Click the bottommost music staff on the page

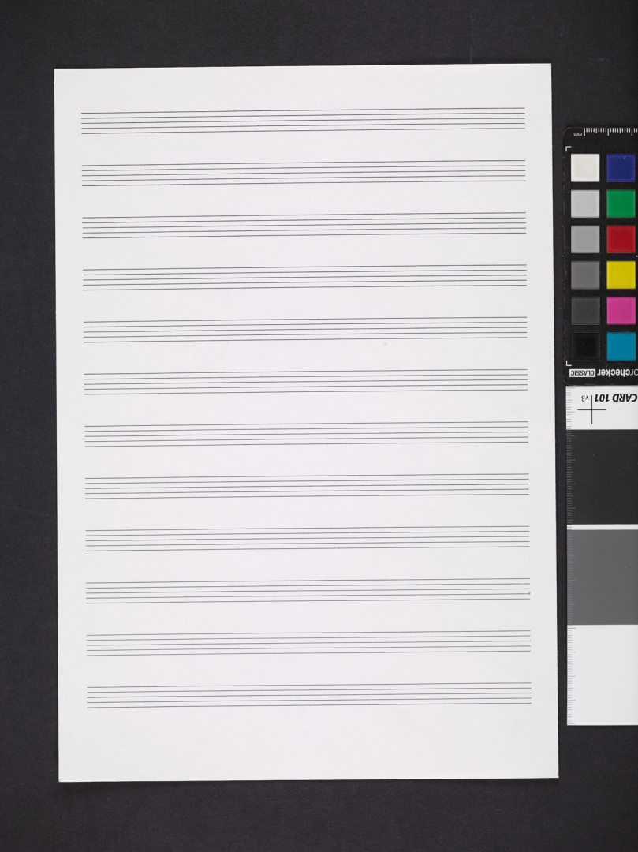pos(309,695)
